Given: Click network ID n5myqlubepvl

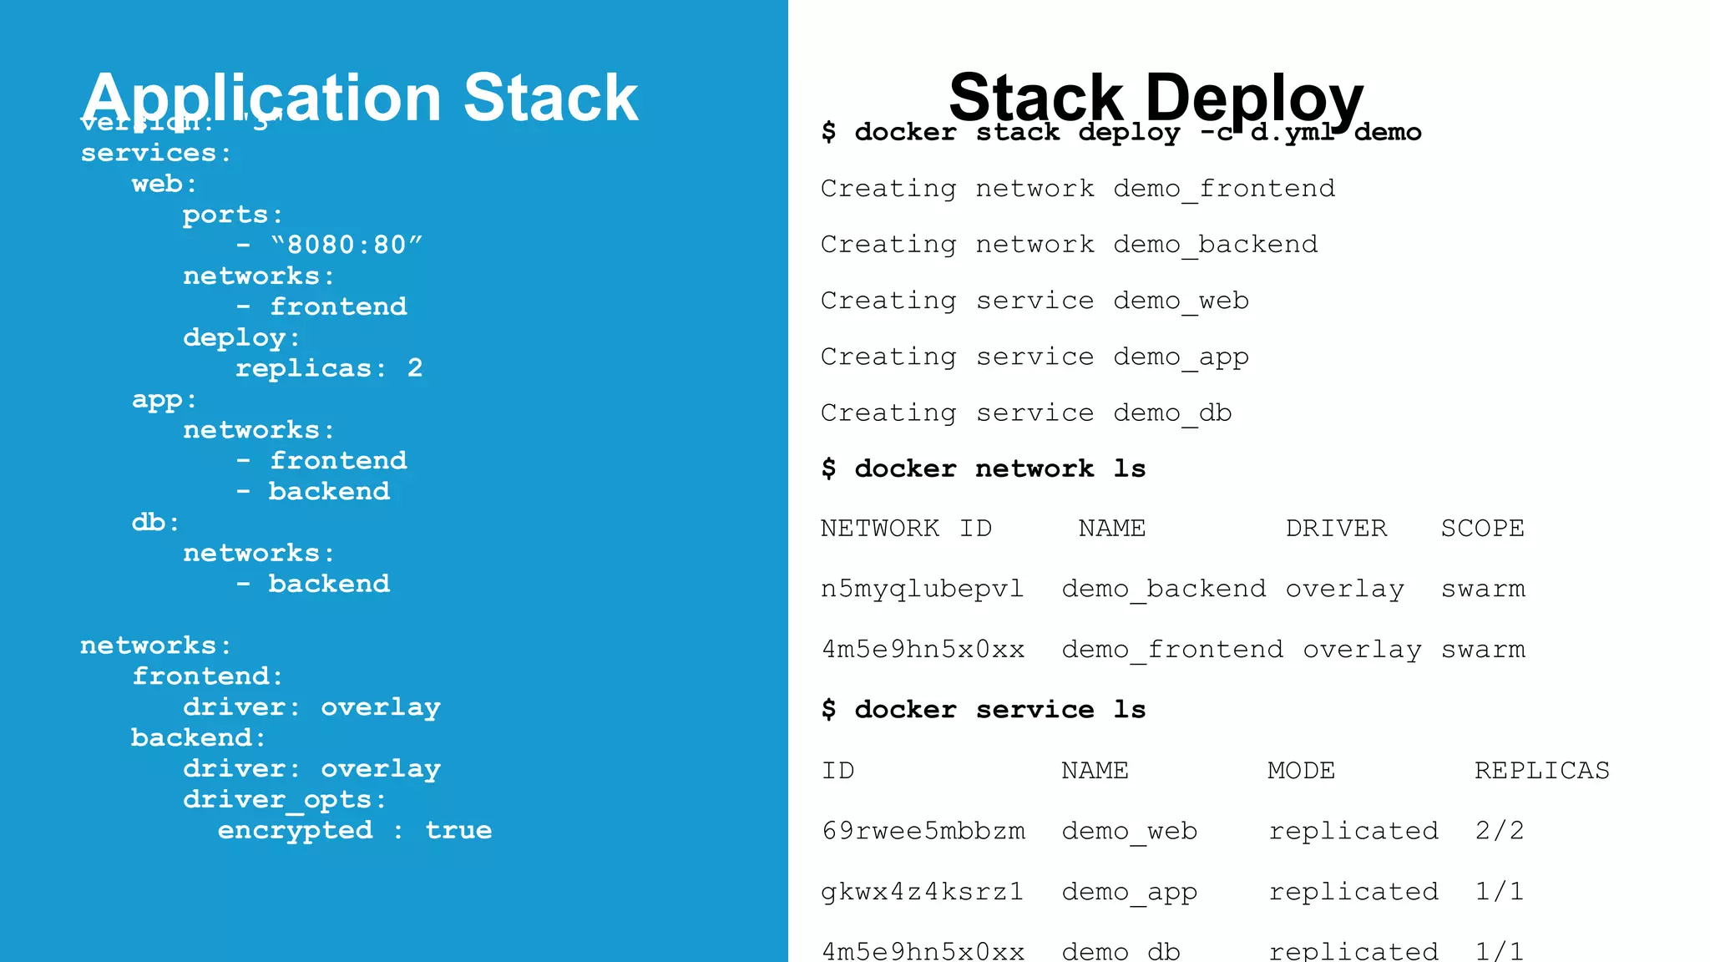Looking at the screenshot, I should click(x=922, y=589).
